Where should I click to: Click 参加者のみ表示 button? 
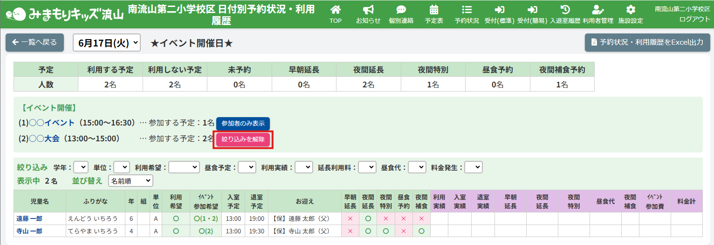243,124
